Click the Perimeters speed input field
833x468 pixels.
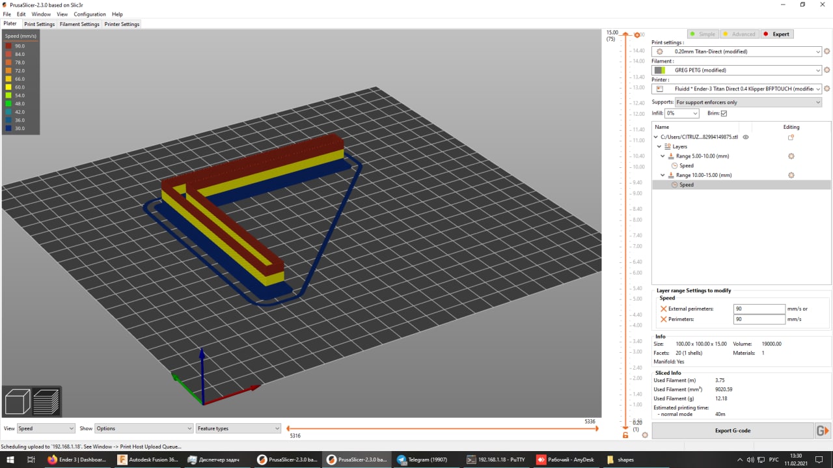(x=759, y=320)
